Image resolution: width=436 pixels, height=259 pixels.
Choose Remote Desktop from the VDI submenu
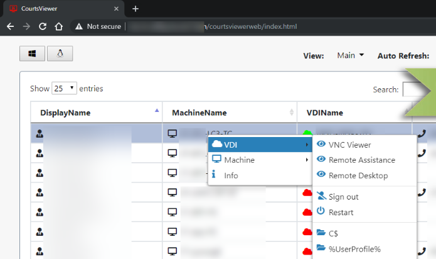(358, 176)
